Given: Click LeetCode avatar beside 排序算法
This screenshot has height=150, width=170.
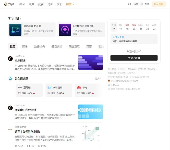Looking at the screenshot, I should click(10, 59).
